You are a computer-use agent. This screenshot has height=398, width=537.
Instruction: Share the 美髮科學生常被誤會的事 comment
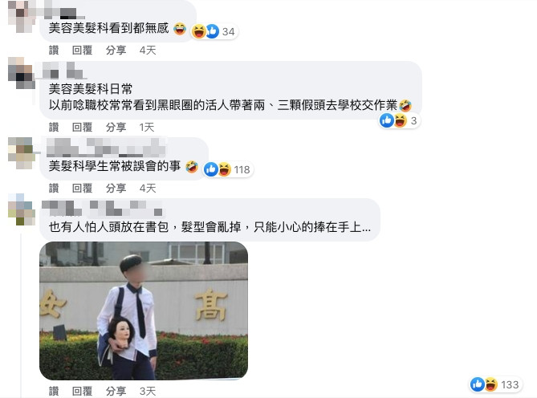point(116,188)
